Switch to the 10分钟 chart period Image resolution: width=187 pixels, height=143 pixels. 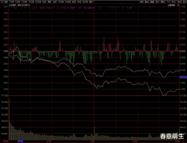pos(61,2)
